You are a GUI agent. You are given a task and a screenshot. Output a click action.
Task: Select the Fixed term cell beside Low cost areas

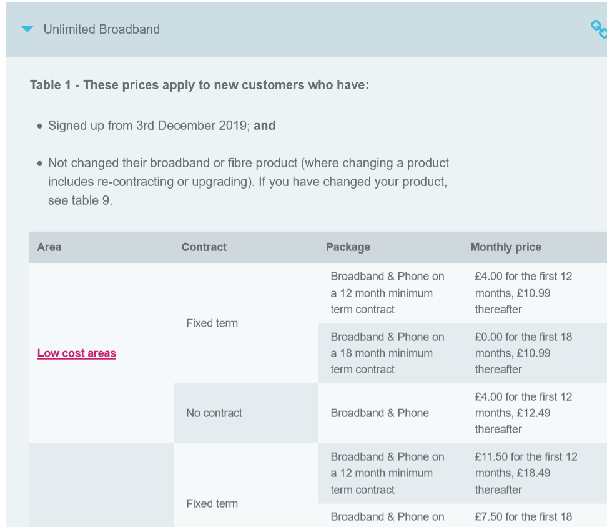pyautogui.click(x=212, y=323)
